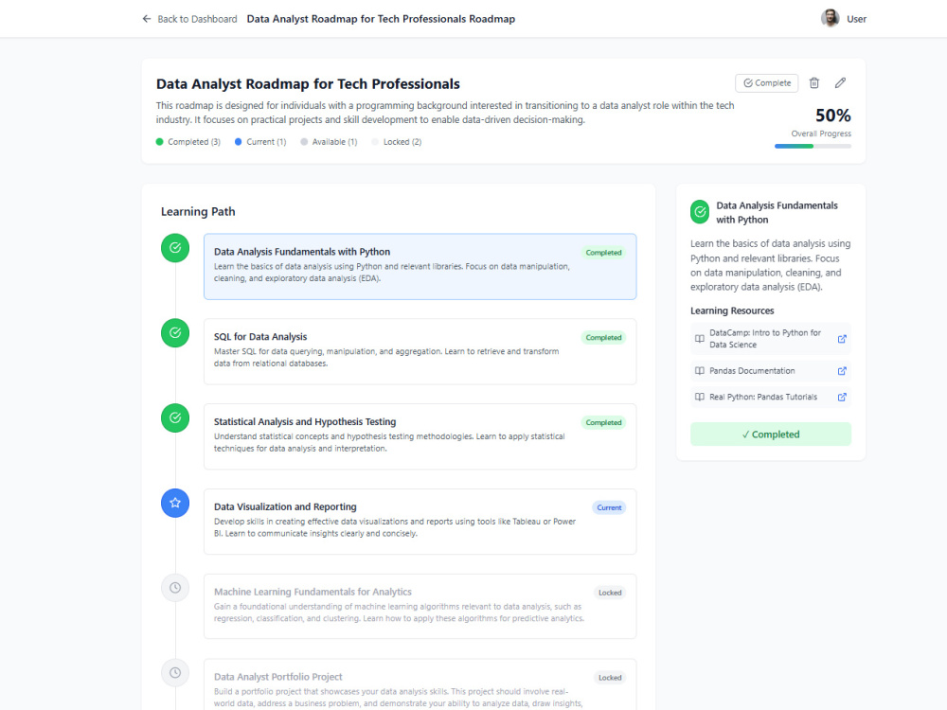Click the 50% progress value
Screen dimensions: 947x710
coord(832,115)
